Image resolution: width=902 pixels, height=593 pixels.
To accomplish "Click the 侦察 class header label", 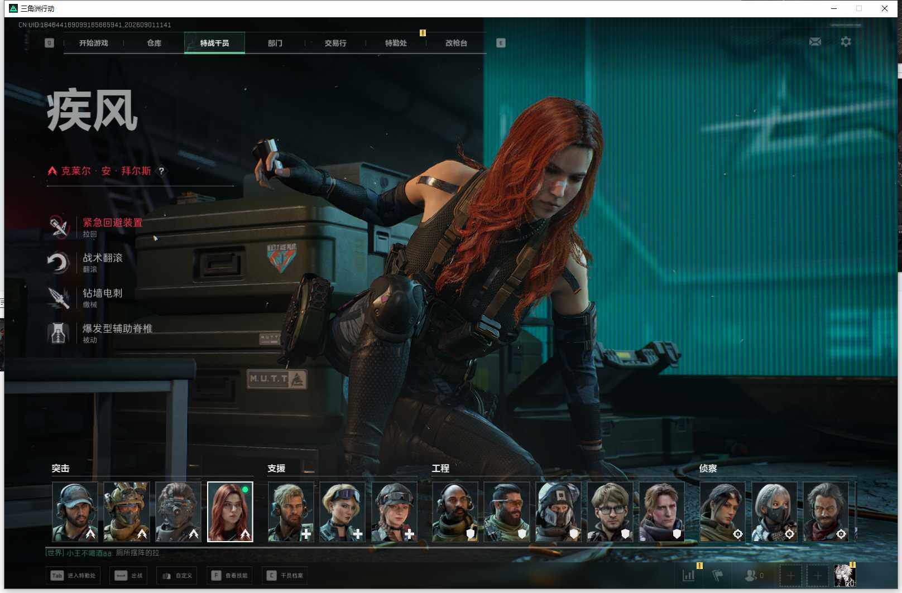I will pos(708,469).
